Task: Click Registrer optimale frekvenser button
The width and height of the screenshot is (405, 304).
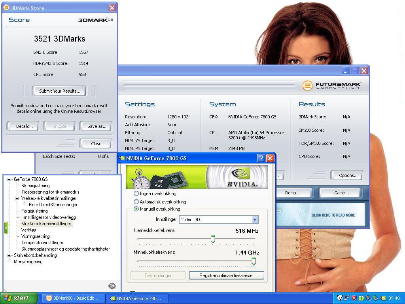Action: tap(227, 275)
